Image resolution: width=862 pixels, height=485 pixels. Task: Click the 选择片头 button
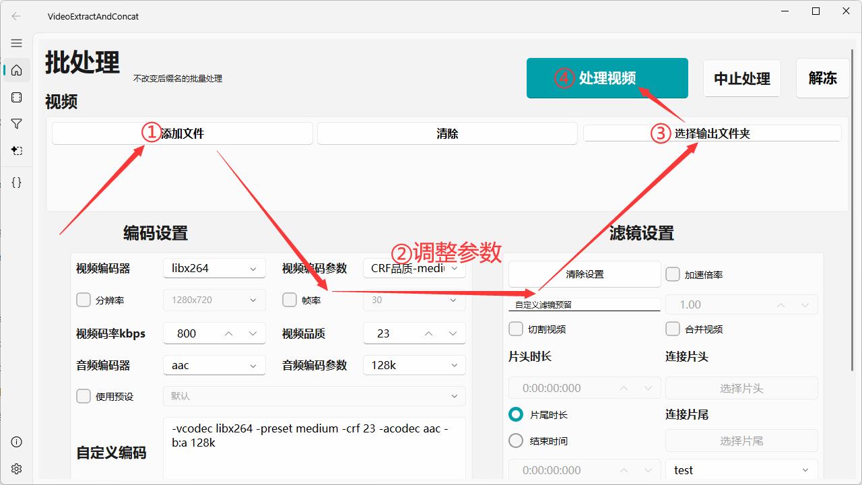741,388
